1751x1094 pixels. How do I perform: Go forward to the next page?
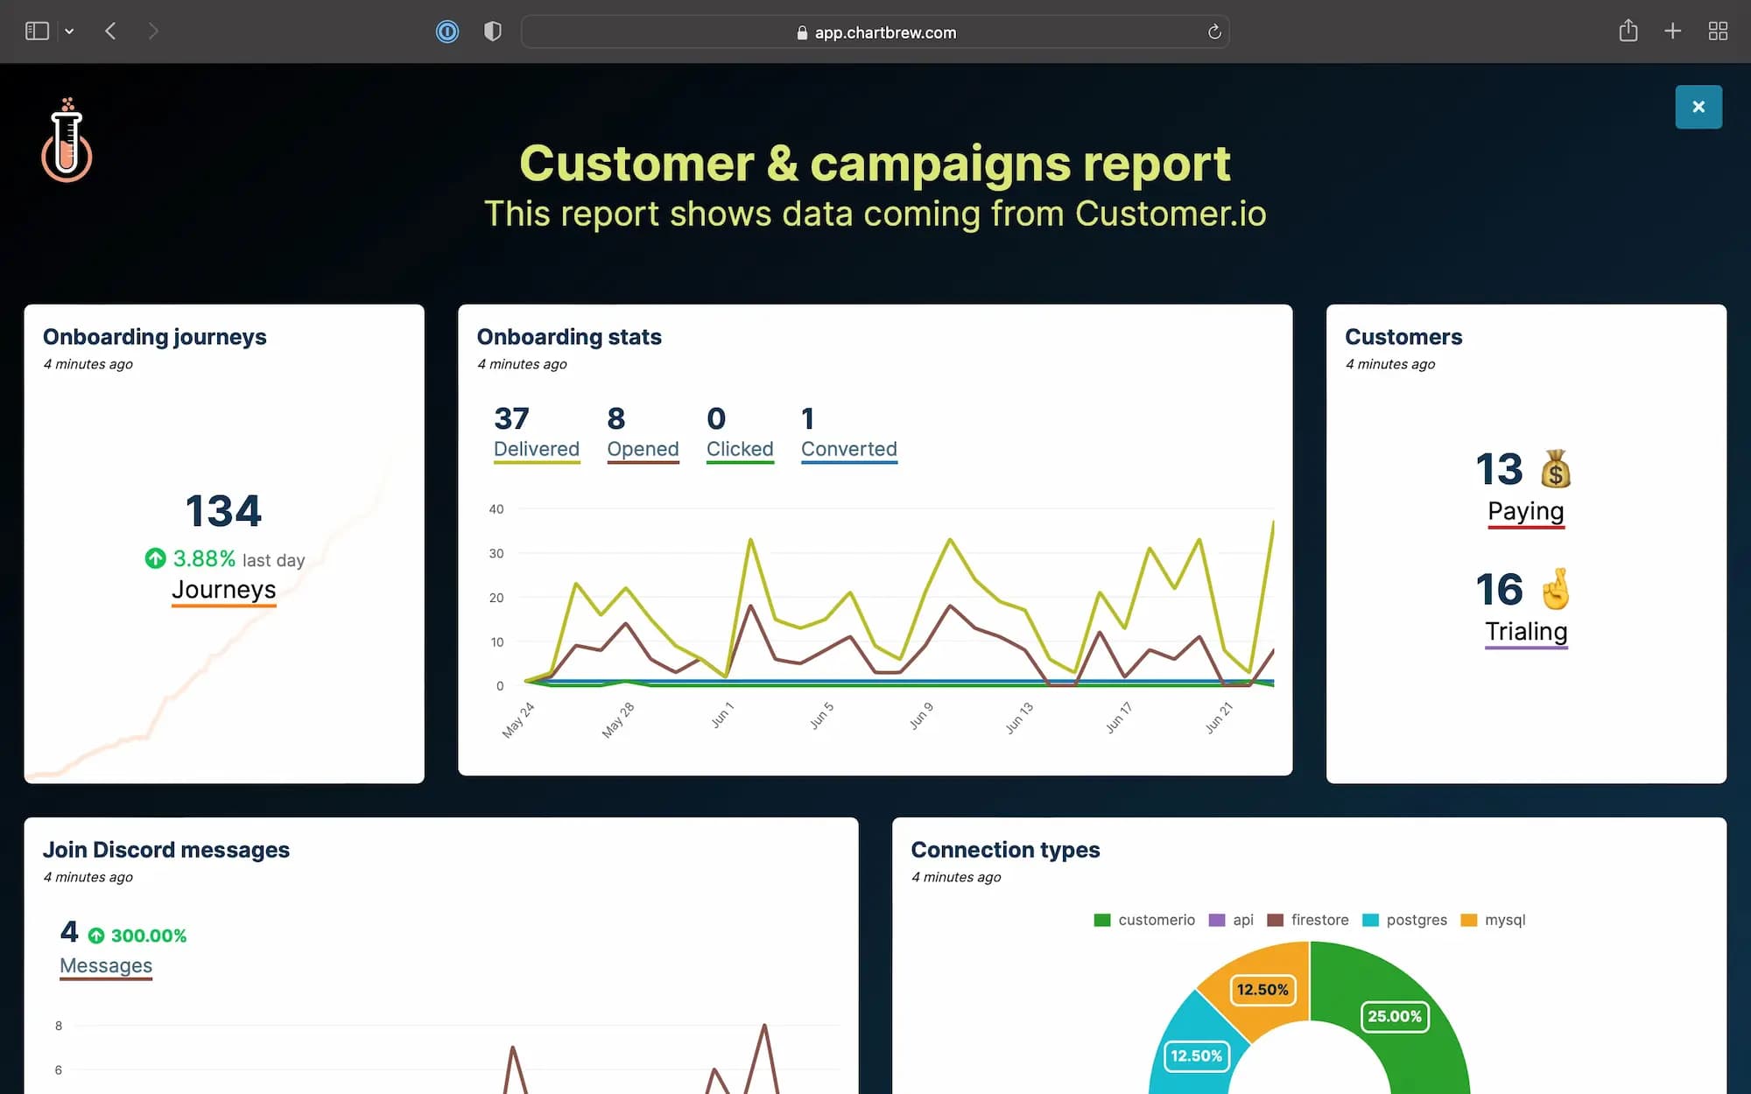click(x=153, y=32)
